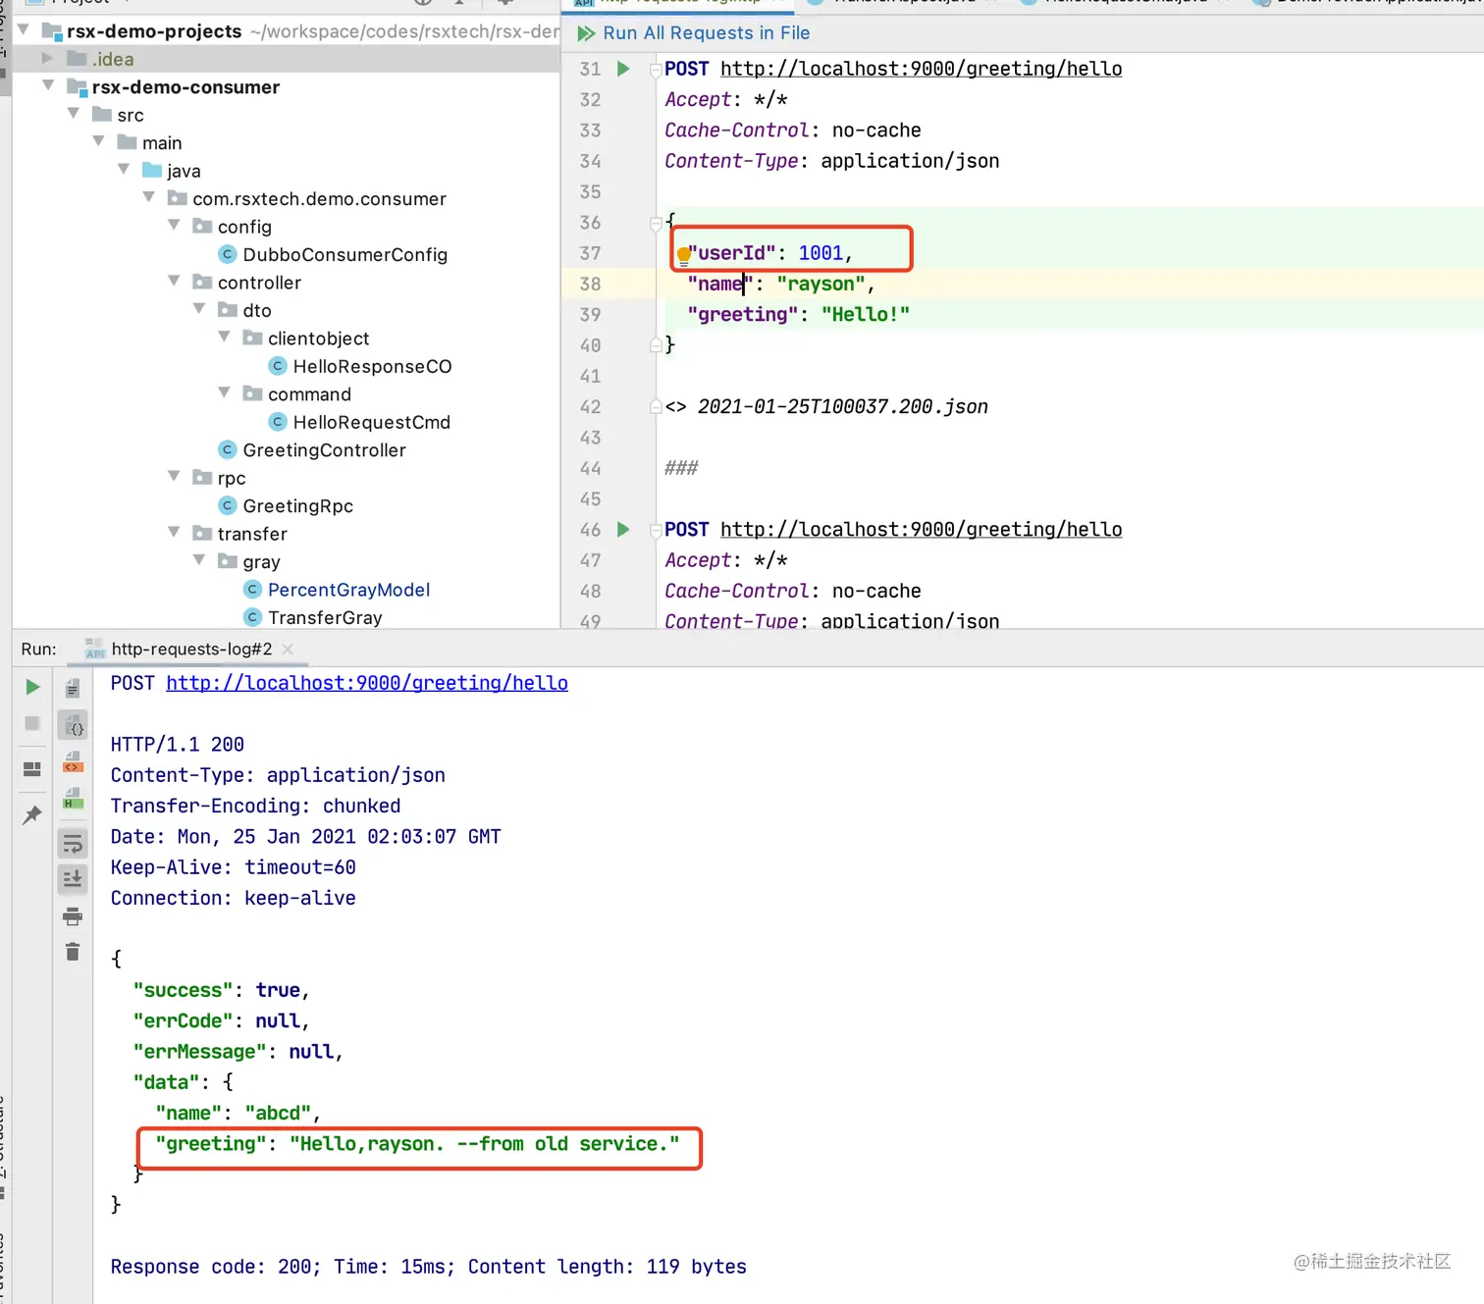
Task: Toggle fold marker beside response file line 42
Action: tap(656, 407)
